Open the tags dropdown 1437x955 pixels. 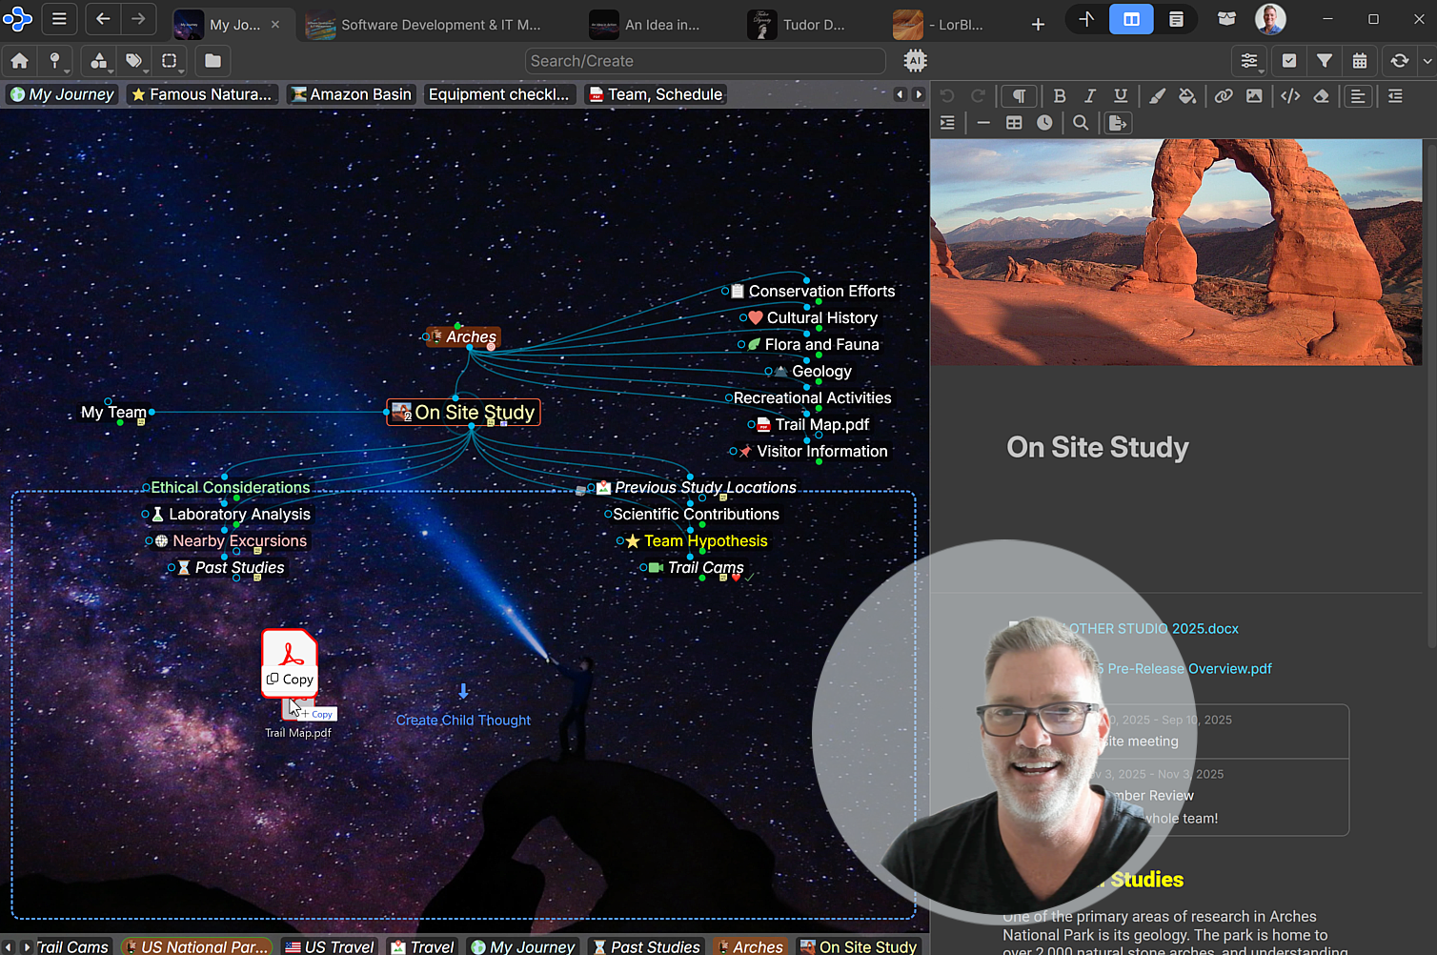coord(134,61)
